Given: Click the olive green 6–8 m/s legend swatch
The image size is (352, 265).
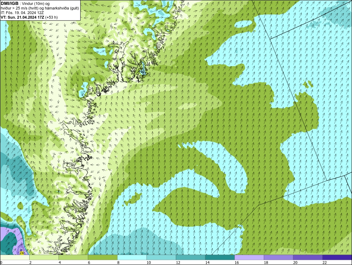Looking at the screenshot, I should 102,257.
